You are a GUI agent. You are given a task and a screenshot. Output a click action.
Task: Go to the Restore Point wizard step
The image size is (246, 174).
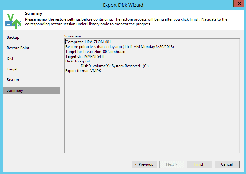pyautogui.click(x=18, y=48)
